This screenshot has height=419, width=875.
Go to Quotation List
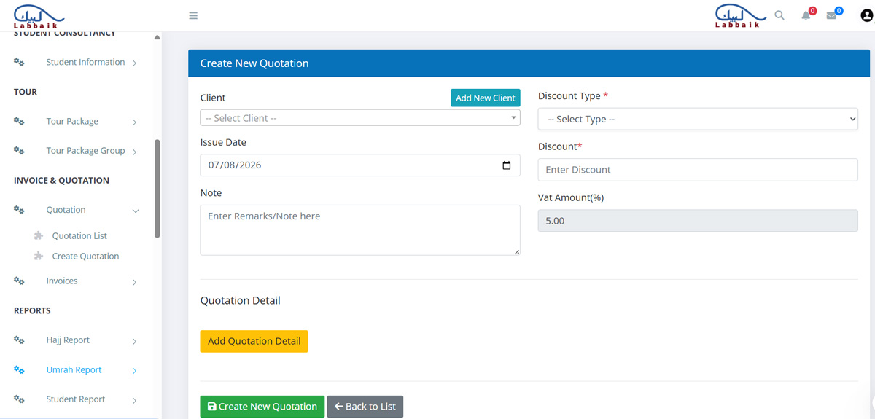(x=79, y=236)
